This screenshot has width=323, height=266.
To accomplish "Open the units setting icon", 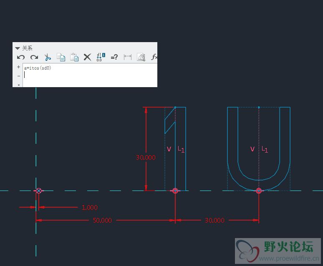I will (141, 57).
